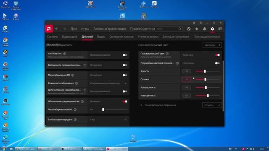This screenshot has width=269, height=151.
Task: Expand Пользовательские разрешения section
Action: point(141,105)
